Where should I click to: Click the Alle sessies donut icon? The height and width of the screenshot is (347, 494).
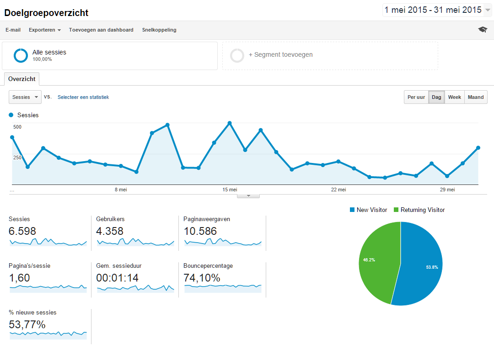coord(21,55)
